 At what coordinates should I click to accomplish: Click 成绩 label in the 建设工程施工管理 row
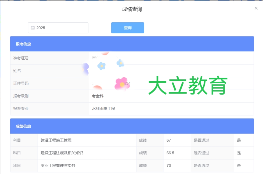pyautogui.click(x=143, y=140)
